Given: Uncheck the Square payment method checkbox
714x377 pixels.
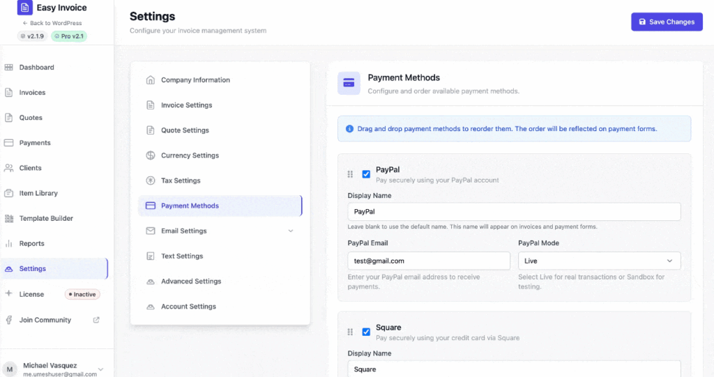Looking at the screenshot, I should pos(366,332).
